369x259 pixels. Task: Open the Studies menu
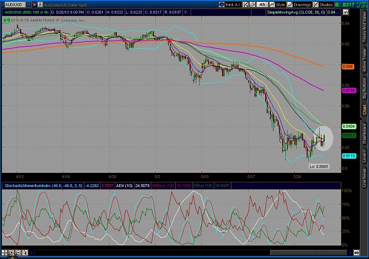pyautogui.click(x=323, y=5)
